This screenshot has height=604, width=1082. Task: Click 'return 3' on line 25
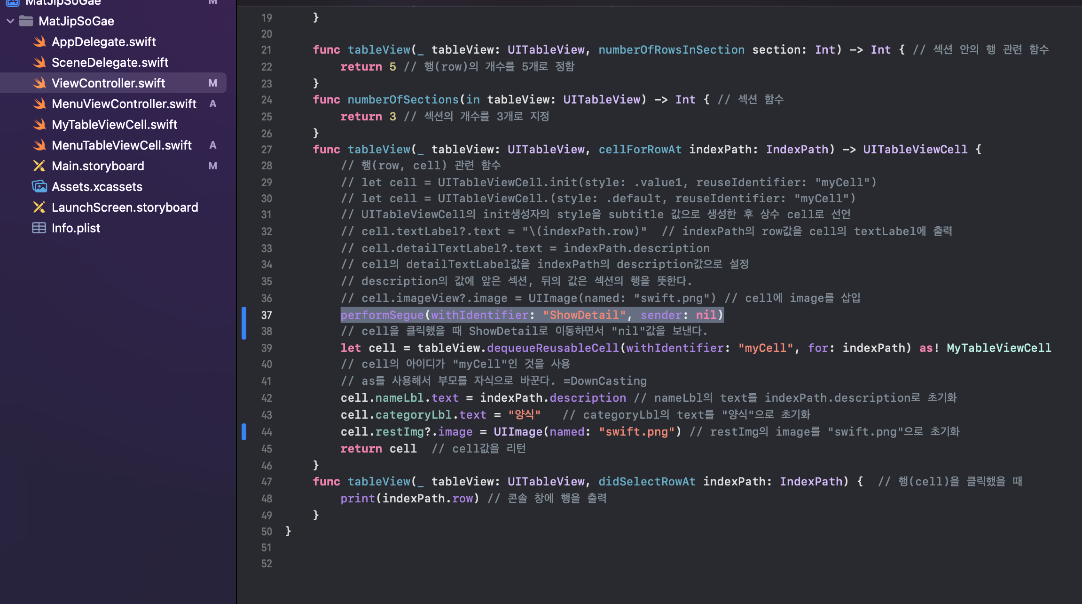click(368, 117)
